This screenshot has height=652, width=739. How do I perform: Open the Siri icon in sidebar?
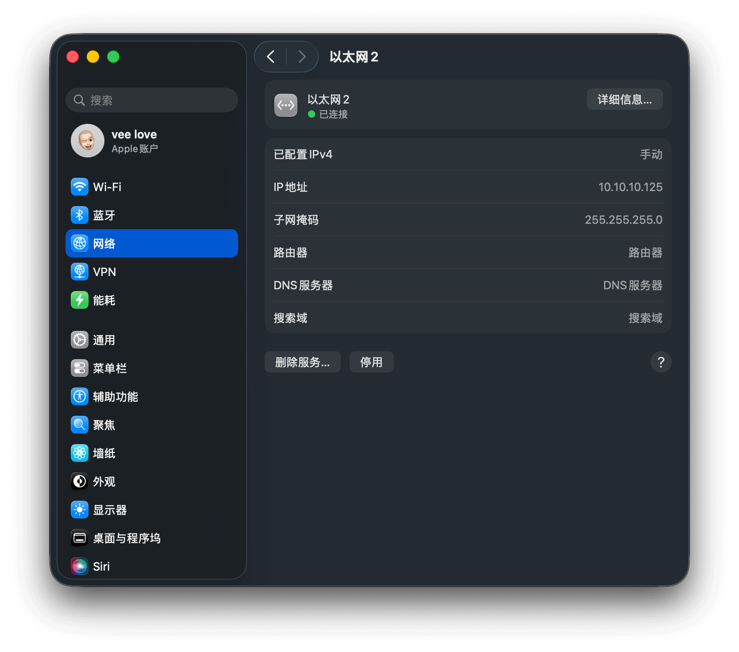[x=80, y=566]
